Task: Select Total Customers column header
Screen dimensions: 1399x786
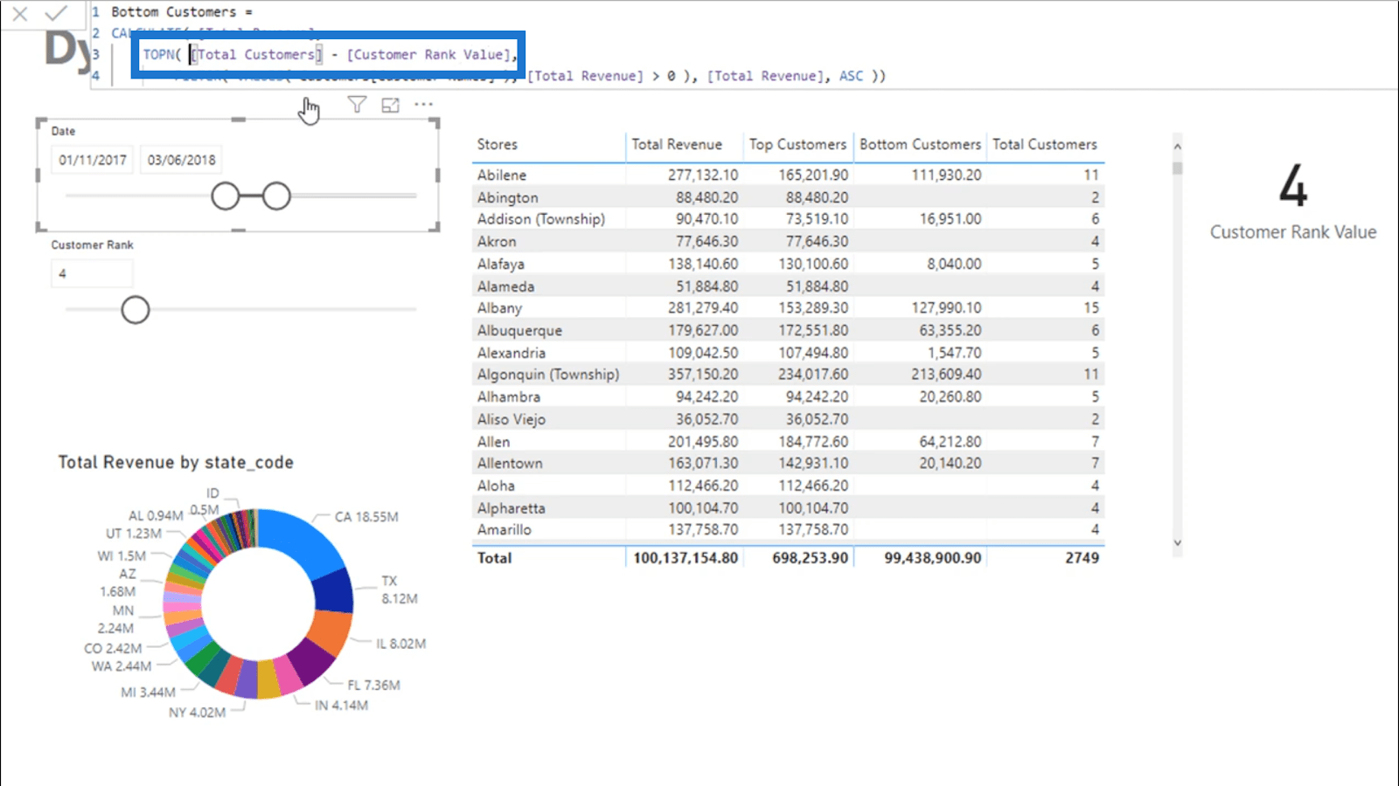Action: [x=1044, y=145]
